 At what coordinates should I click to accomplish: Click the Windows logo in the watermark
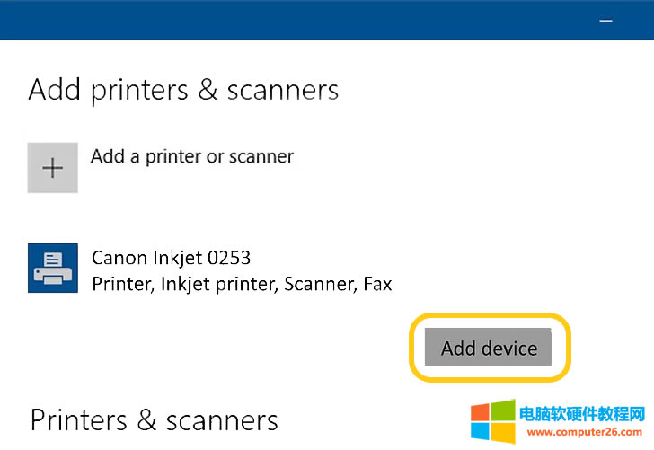[x=492, y=421]
